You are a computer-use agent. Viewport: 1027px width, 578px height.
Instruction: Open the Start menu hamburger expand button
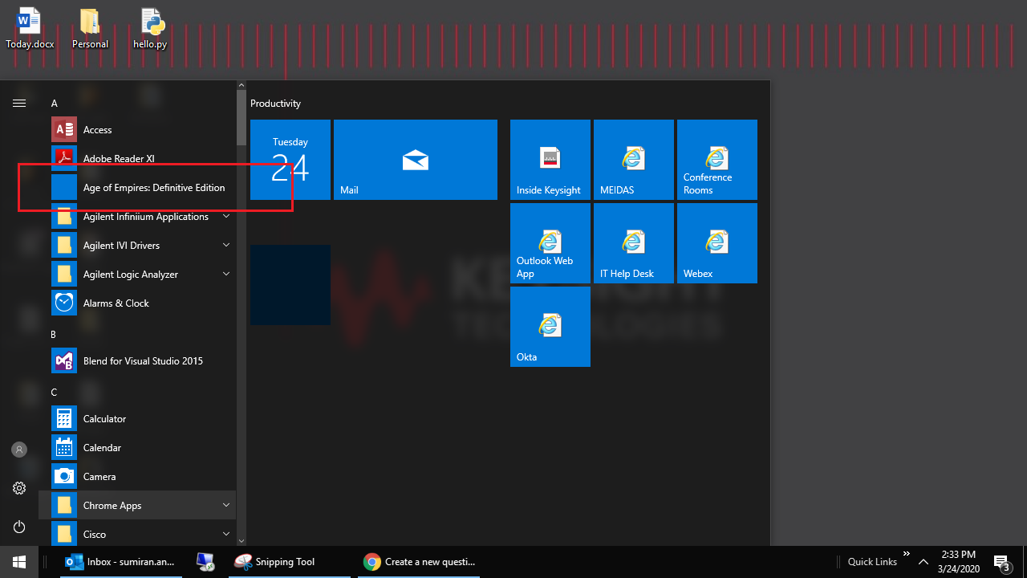(19, 104)
